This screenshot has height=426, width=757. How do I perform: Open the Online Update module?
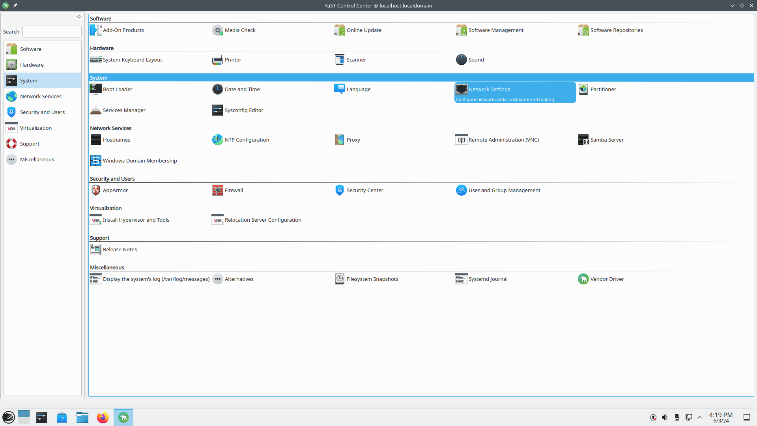click(x=364, y=30)
